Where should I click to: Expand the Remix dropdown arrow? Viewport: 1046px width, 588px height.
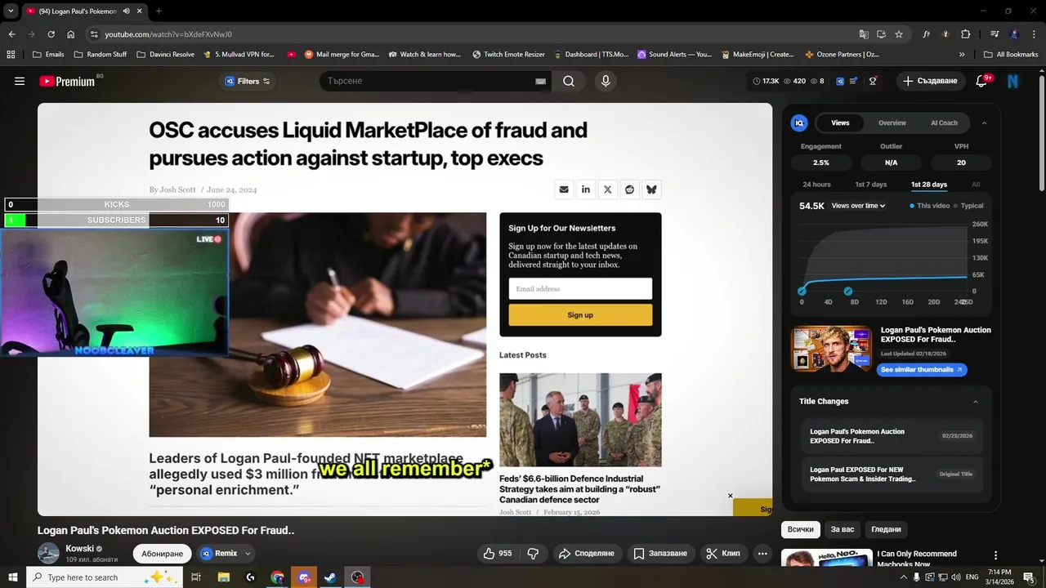(x=248, y=554)
